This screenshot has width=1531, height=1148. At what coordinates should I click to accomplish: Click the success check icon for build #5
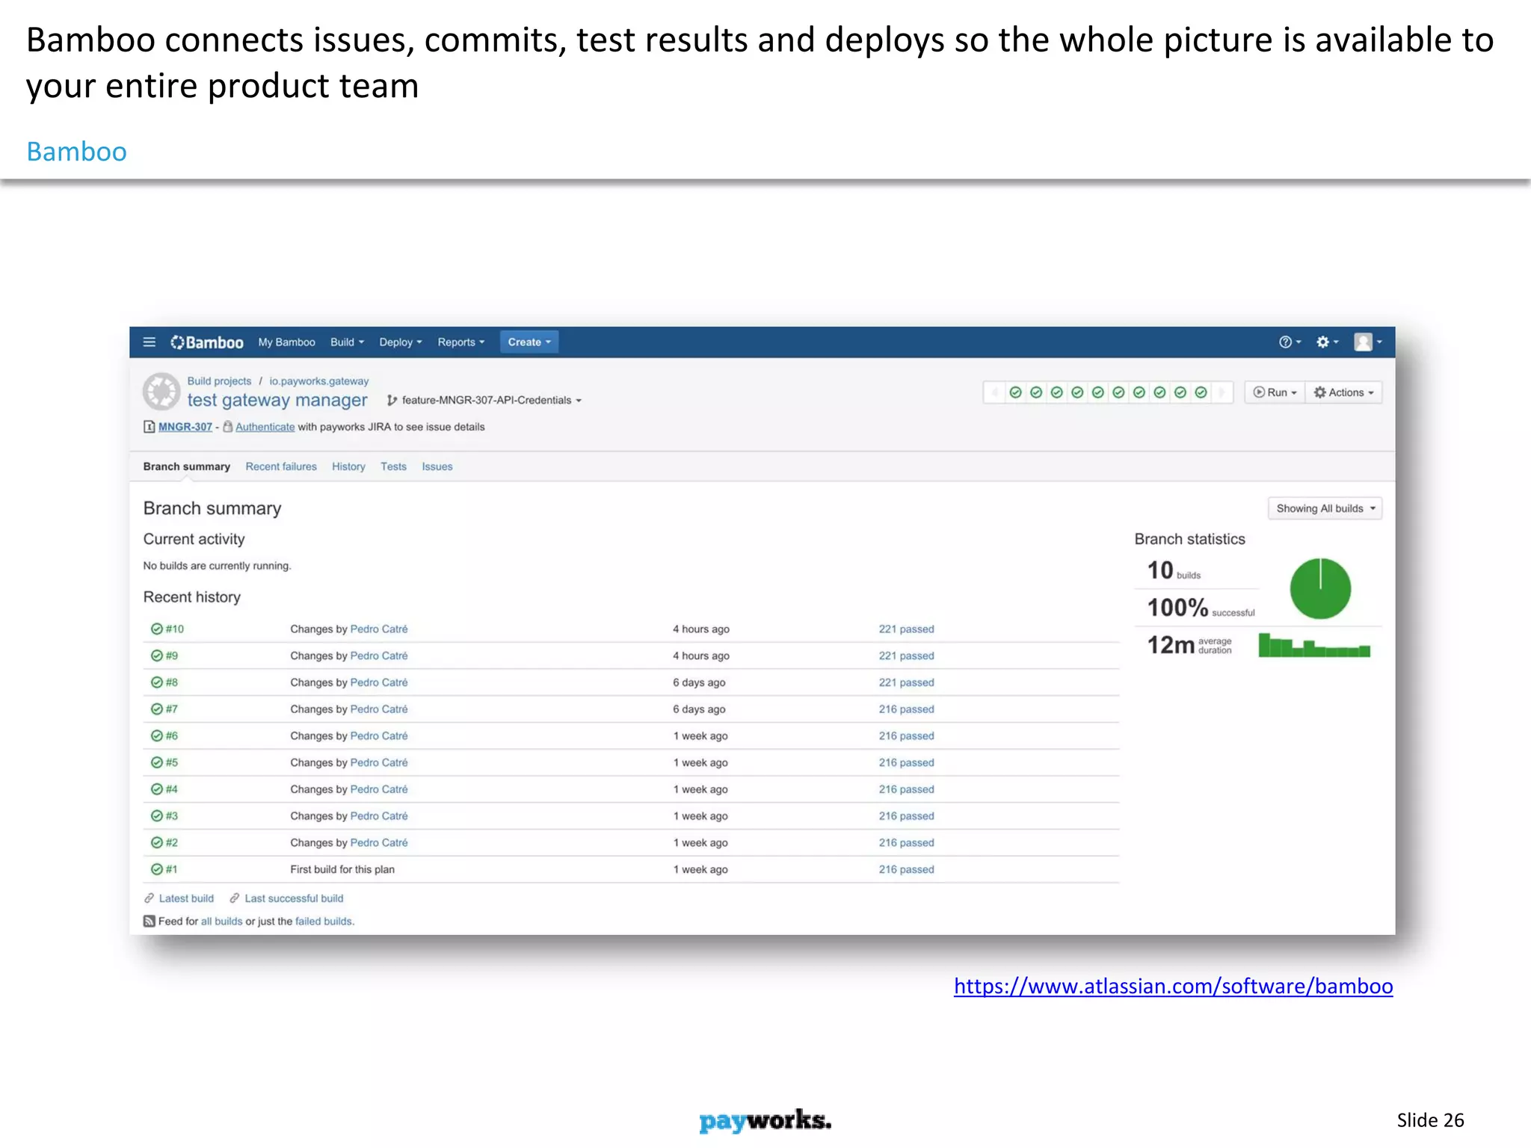pyautogui.click(x=157, y=763)
